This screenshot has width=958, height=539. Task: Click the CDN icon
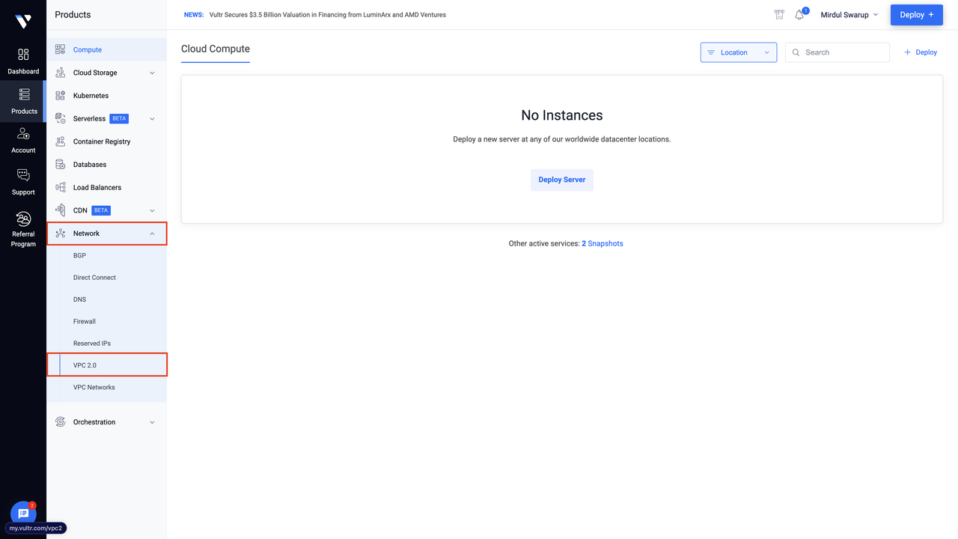[x=60, y=210]
